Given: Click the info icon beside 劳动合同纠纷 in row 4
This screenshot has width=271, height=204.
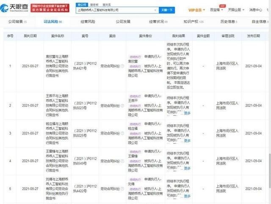Looking at the screenshot, I should point(122,161).
